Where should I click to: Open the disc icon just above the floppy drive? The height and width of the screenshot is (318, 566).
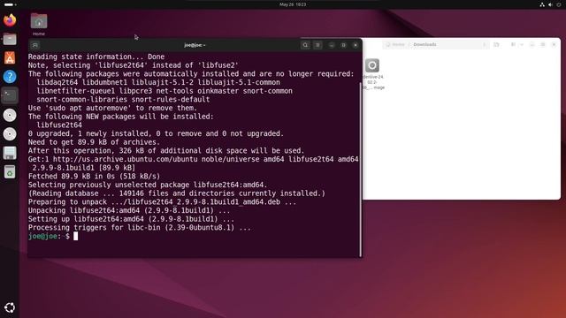click(10, 133)
